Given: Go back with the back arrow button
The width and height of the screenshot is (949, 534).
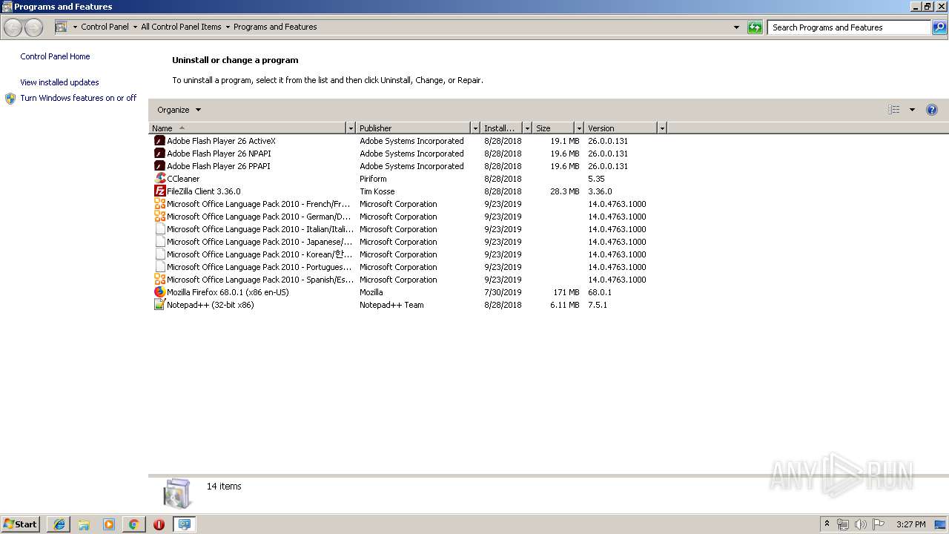Looking at the screenshot, I should coord(13,27).
